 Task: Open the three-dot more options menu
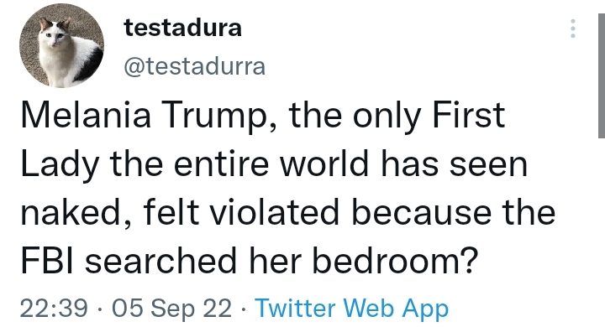click(x=573, y=29)
